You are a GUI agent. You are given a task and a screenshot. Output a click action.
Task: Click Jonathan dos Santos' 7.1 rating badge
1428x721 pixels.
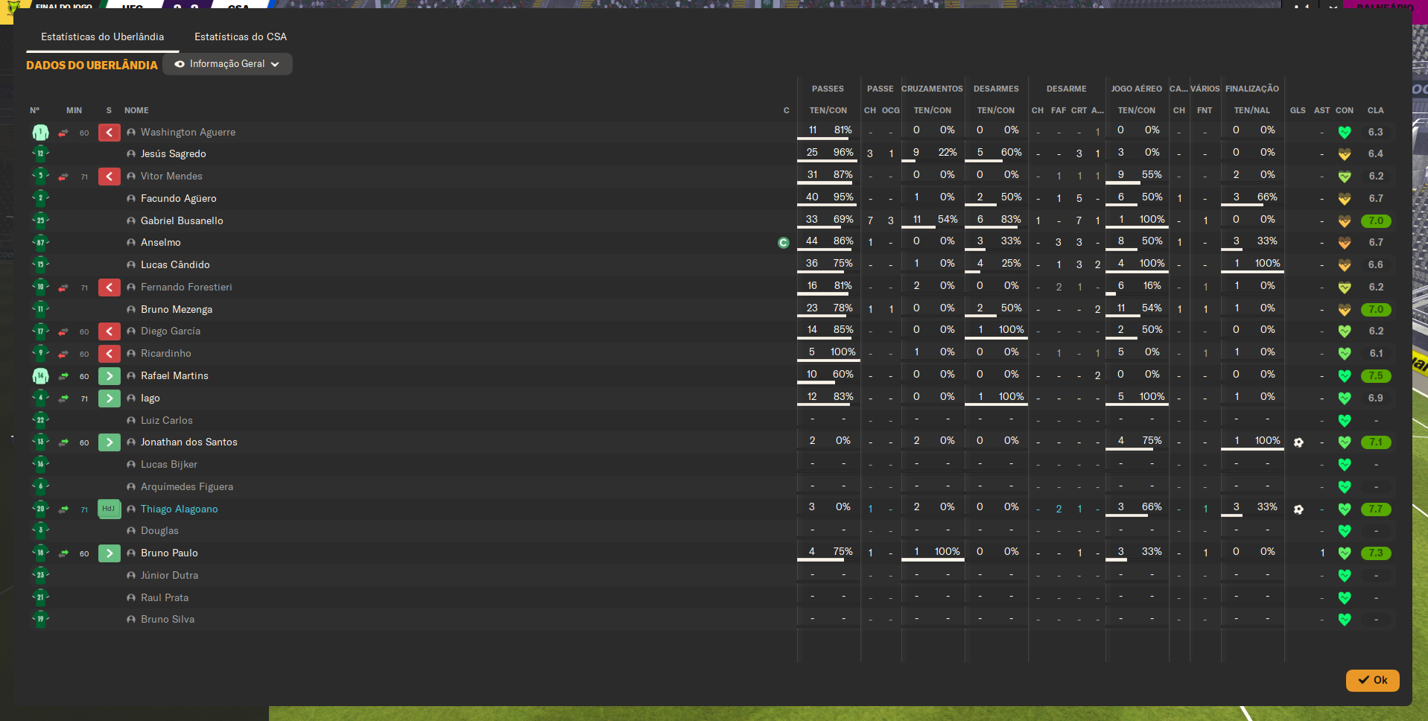1375,442
